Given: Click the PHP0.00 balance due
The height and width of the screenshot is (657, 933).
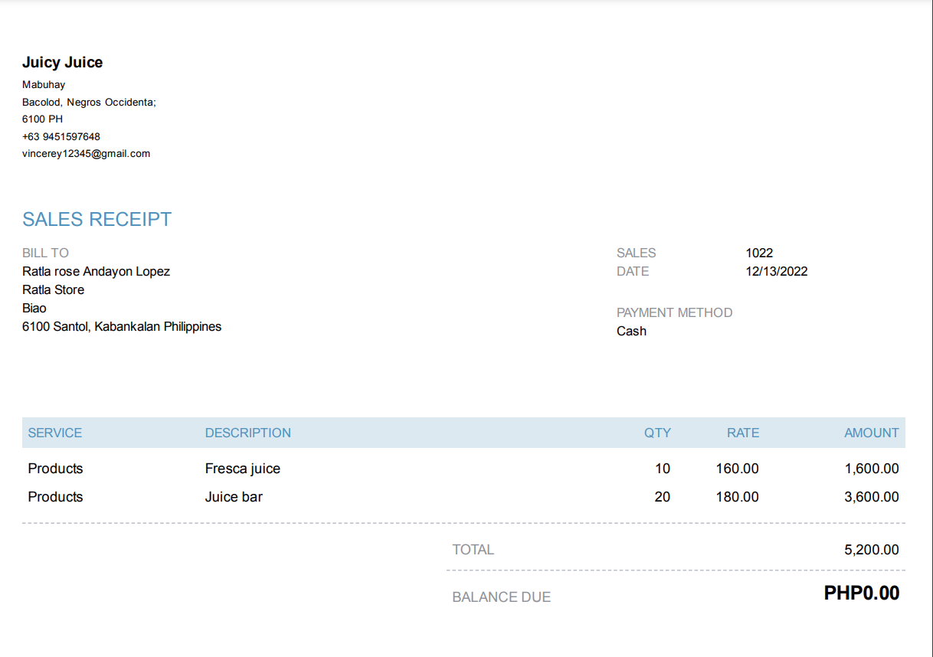Looking at the screenshot, I should pos(861,593).
